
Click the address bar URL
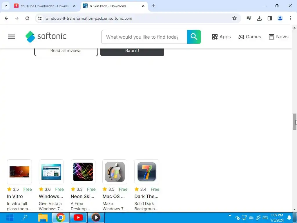point(89,18)
